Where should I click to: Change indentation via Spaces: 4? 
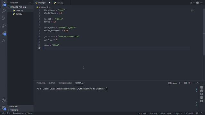tap(153, 113)
